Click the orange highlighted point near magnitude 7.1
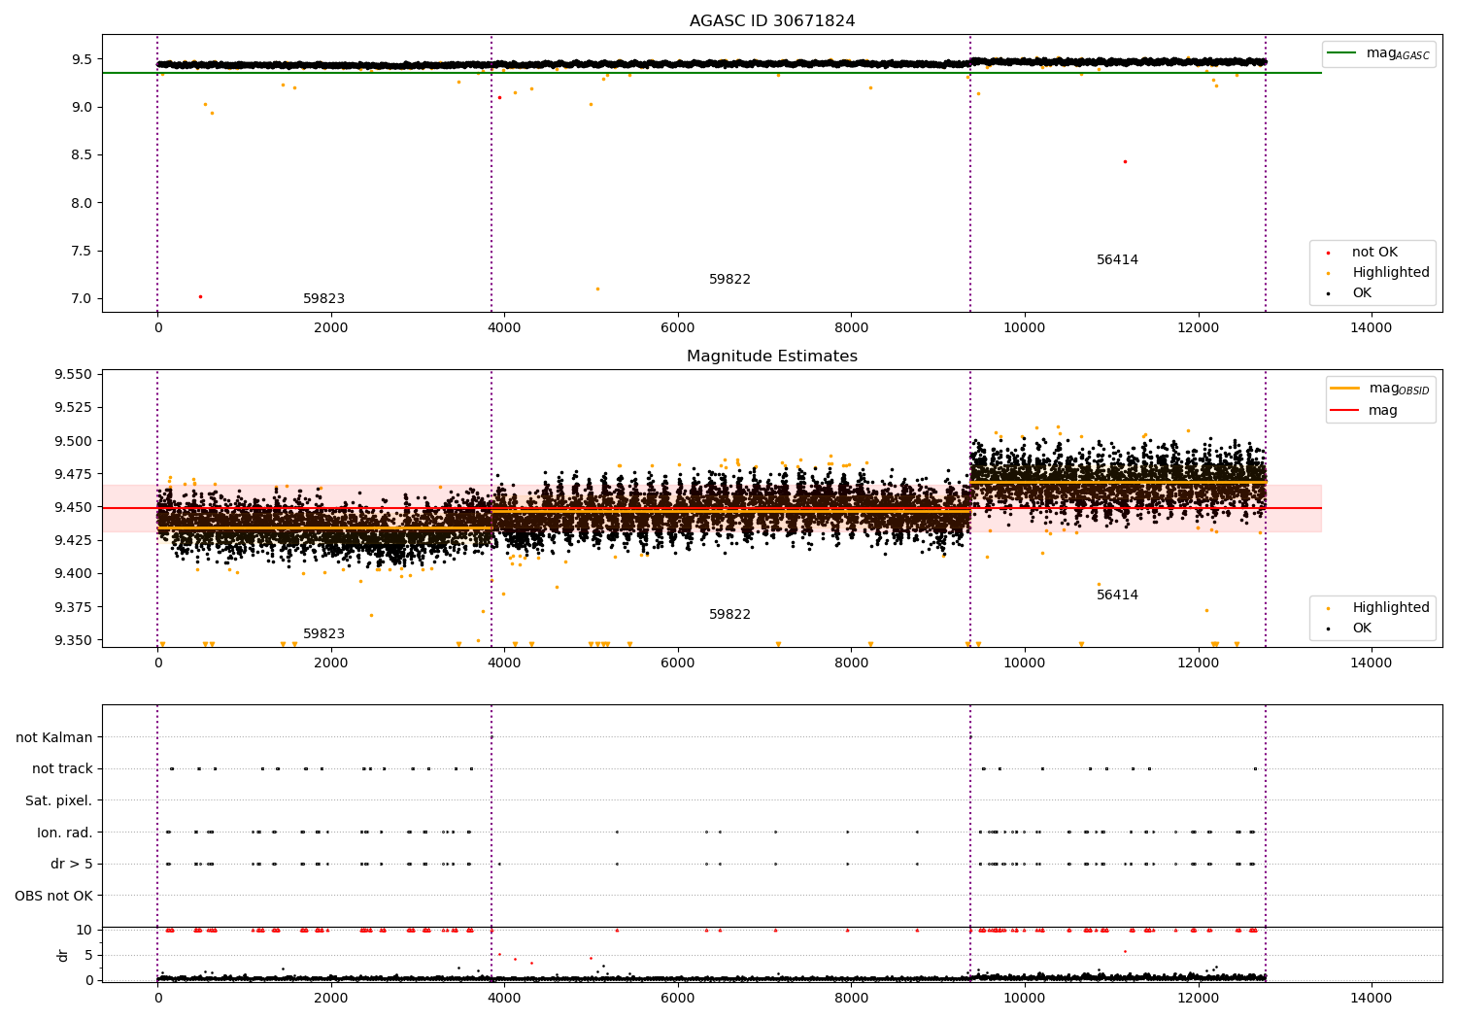1457x1020 pixels. click(597, 289)
